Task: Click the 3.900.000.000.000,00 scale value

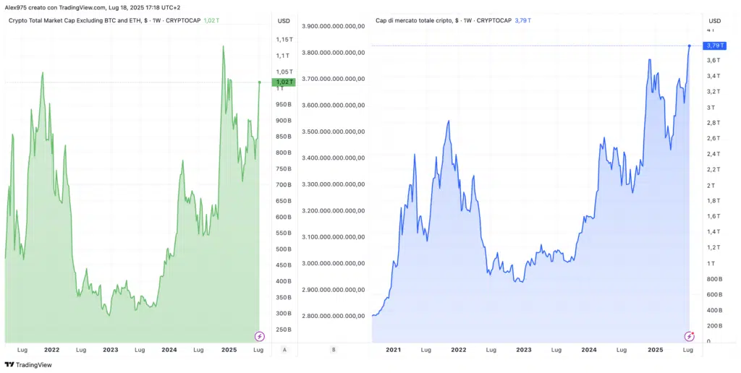Action: [332, 26]
